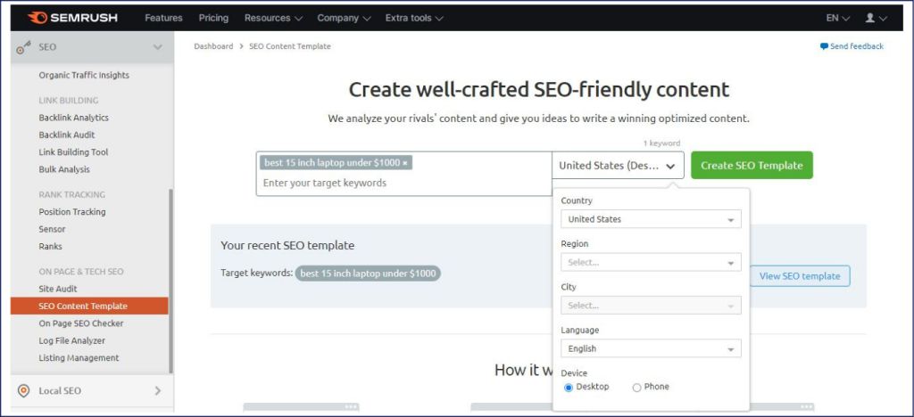The width and height of the screenshot is (914, 417).
Task: Open Organic Traffic Insights
Action: [84, 75]
